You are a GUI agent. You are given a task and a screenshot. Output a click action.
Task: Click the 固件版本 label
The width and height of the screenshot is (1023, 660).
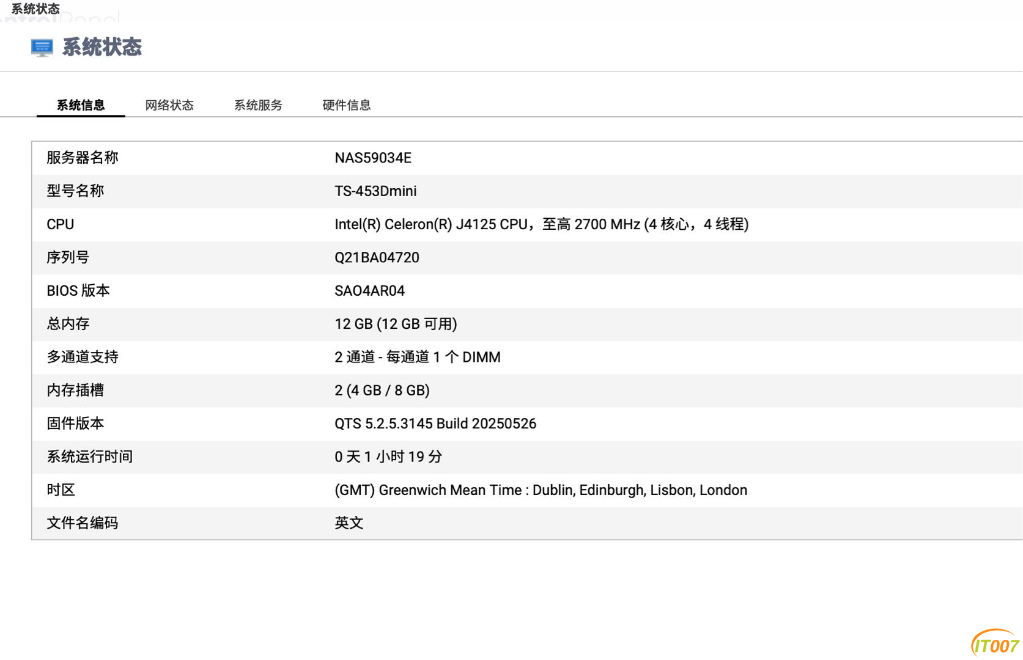75,424
